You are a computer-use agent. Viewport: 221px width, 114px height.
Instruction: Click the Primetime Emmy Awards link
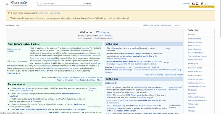coord(123,62)
